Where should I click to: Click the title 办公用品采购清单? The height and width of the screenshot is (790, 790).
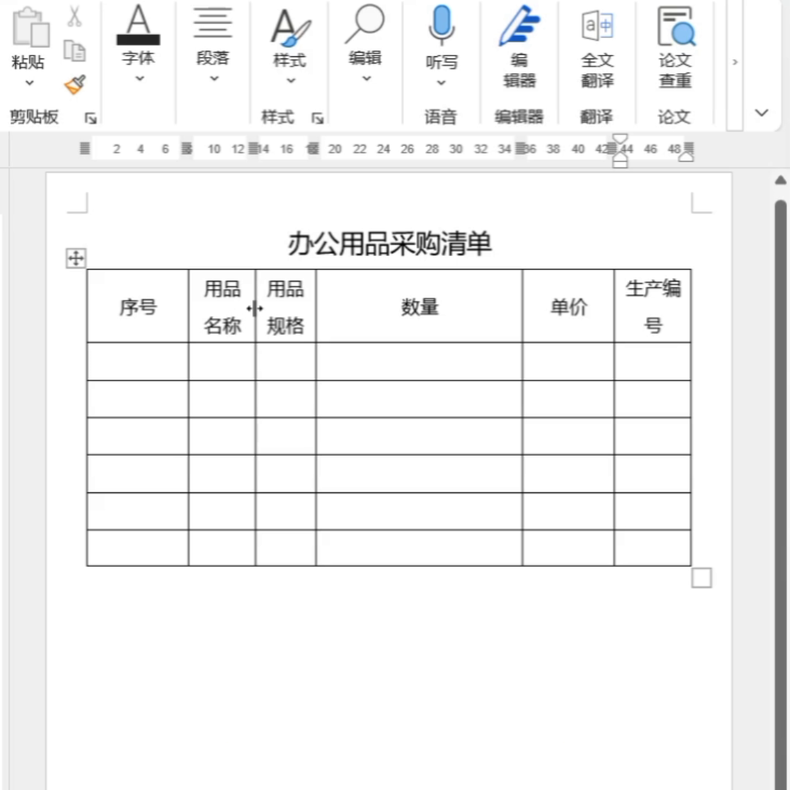click(x=389, y=244)
